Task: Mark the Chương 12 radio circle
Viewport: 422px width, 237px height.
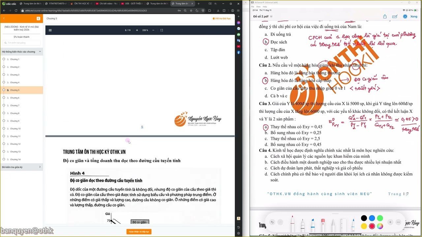Action: pyautogui.click(x=4, y=144)
